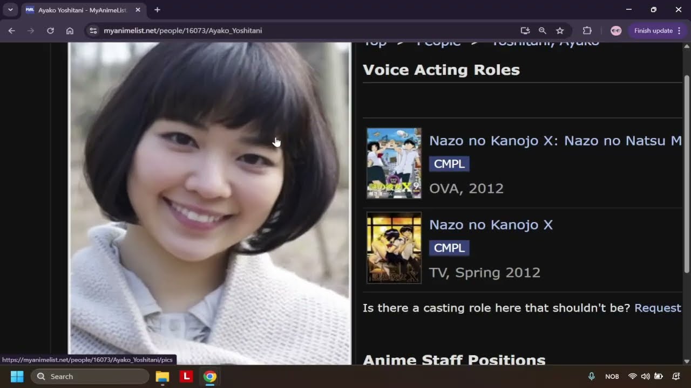Open the volume speaker tray icon
691x388 pixels.
pos(645,376)
